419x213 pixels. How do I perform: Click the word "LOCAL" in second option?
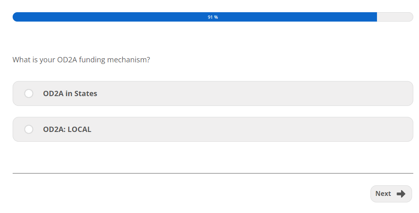(x=79, y=130)
